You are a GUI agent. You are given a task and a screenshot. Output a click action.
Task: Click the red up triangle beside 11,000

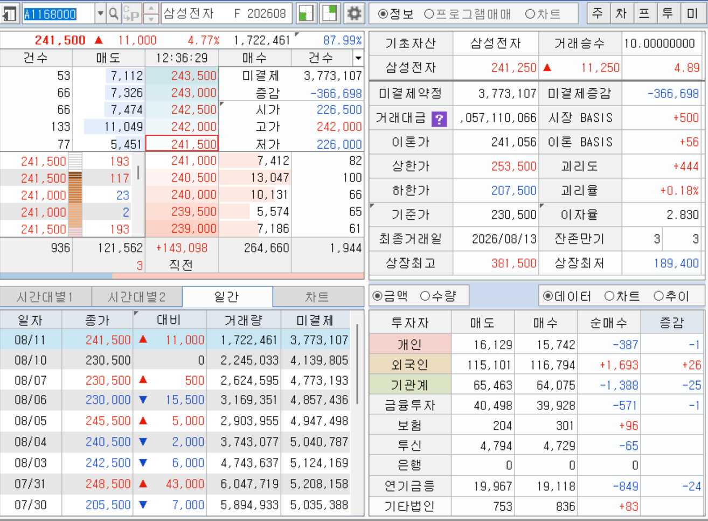pyautogui.click(x=99, y=40)
